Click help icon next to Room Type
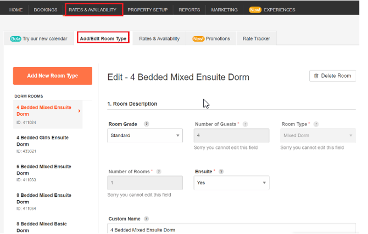 point(316,124)
